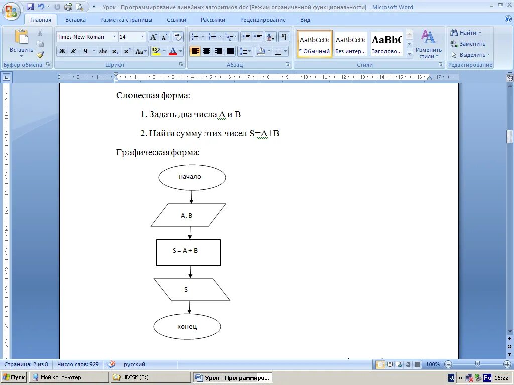The width and height of the screenshot is (514, 385).
Task: Toggle Underline (Ч) formatting
Action: pos(85,51)
